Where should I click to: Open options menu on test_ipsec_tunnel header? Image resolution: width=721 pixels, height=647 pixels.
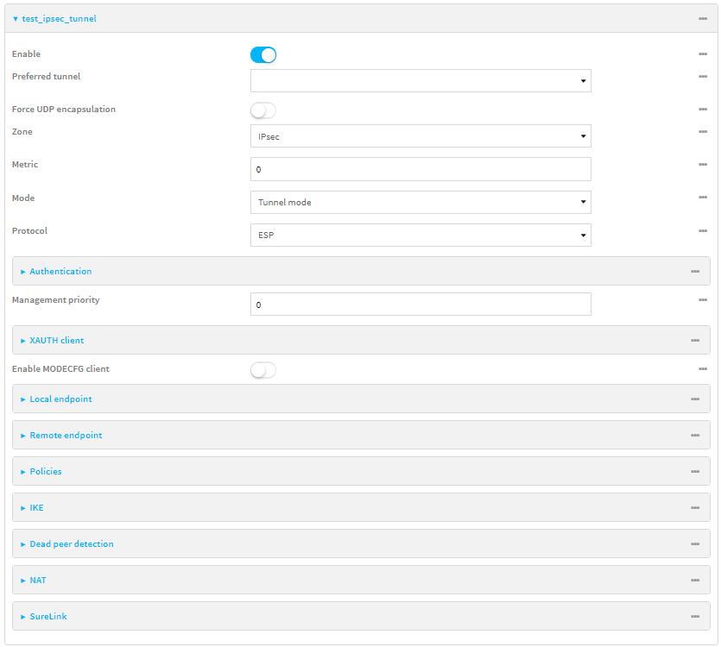tap(703, 18)
